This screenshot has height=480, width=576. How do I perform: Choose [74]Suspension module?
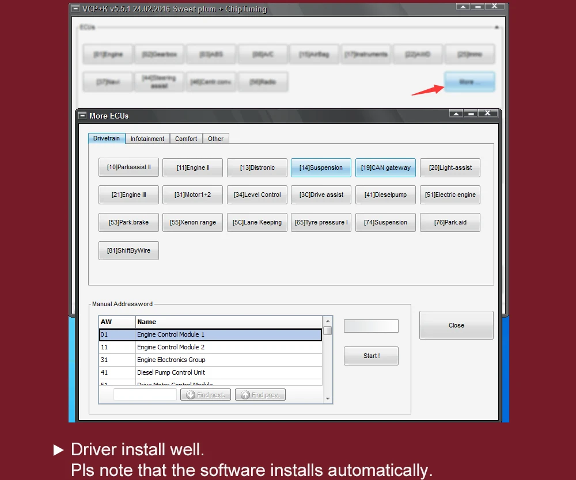pyautogui.click(x=386, y=222)
